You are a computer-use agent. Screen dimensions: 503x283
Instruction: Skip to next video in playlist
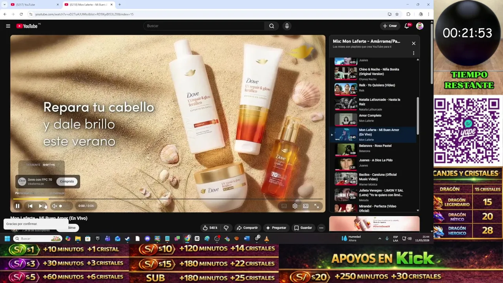coord(41,206)
